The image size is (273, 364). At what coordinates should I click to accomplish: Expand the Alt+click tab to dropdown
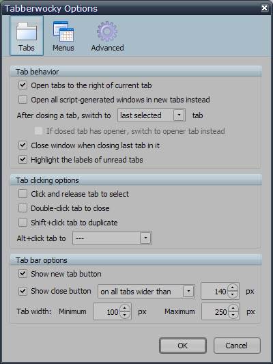pyautogui.click(x=112, y=238)
